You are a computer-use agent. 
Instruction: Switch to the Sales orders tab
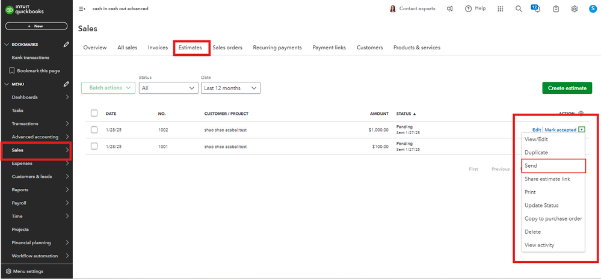click(227, 48)
